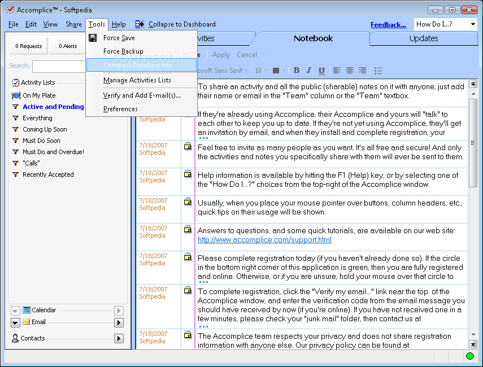
Task: Select the Must Do and Overdue! list
Action: (53, 152)
